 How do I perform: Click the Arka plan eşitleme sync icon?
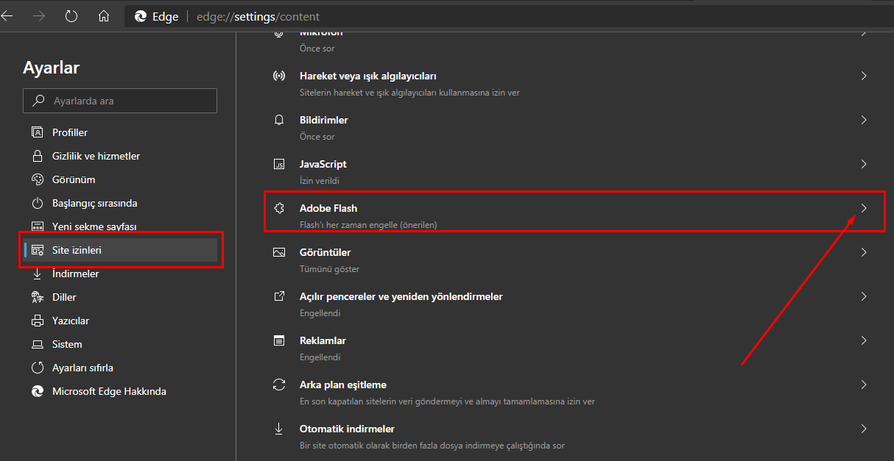279,385
